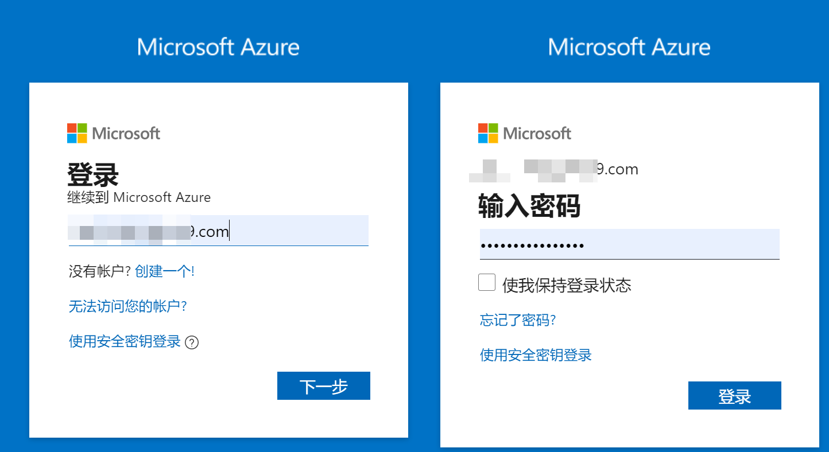
Task: Open the 无法访问您的帐户? link
Action: tap(128, 306)
